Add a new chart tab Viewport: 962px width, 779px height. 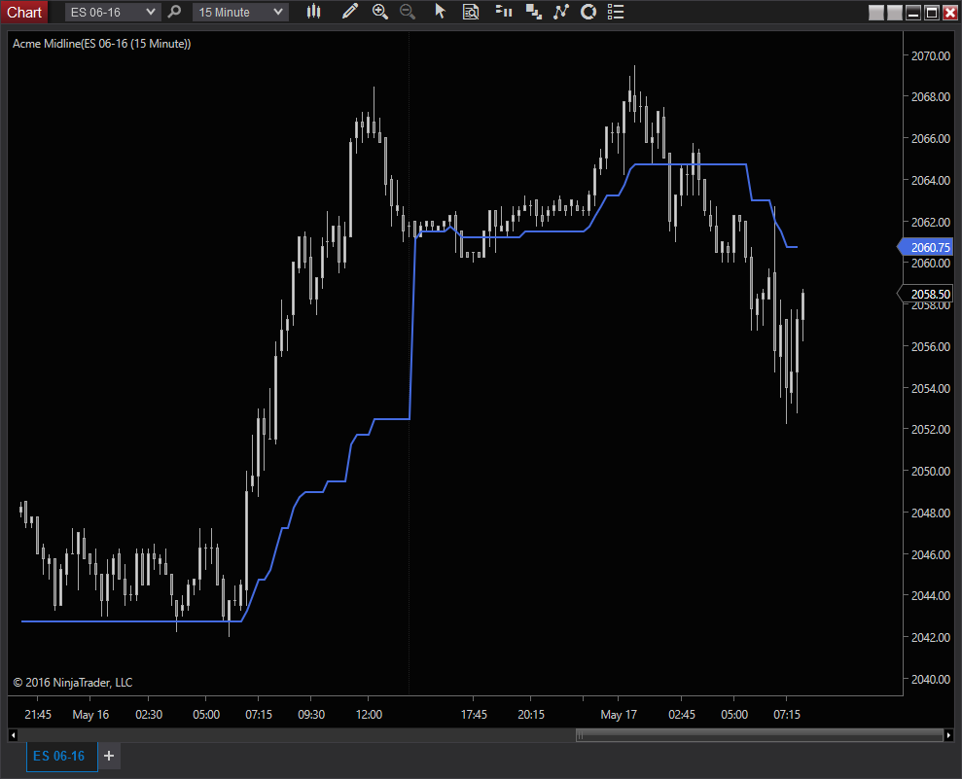coord(109,756)
